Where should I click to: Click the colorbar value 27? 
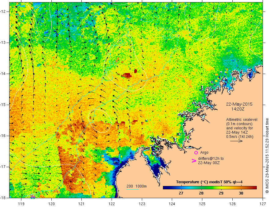181,193
